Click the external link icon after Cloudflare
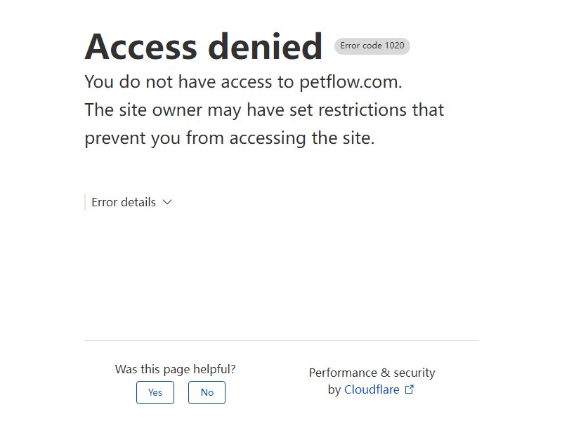The height and width of the screenshot is (421, 562). click(410, 389)
